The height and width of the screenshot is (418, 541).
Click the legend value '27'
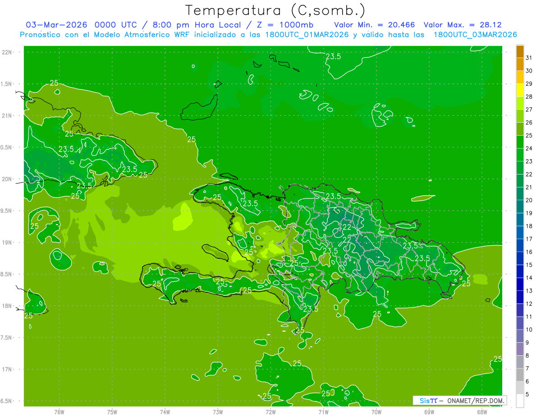(529, 110)
